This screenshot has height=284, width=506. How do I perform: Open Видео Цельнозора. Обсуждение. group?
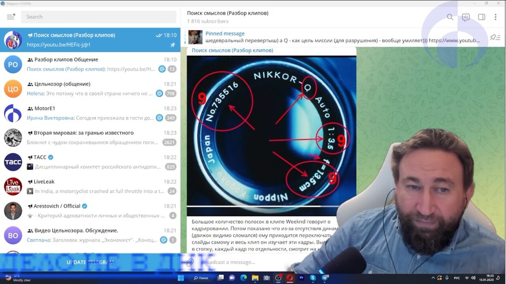90,235
